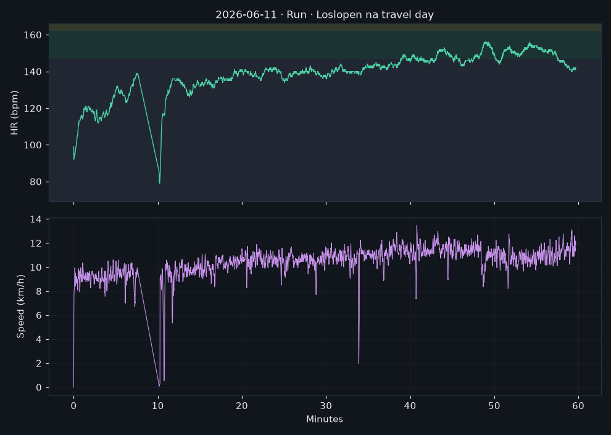Pick the 30 tick on Minutes axis
611x435 pixels.
pos(326,406)
